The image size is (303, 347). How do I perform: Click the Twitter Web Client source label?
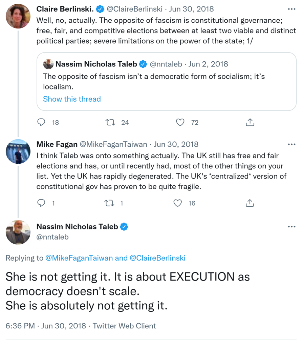point(124,326)
